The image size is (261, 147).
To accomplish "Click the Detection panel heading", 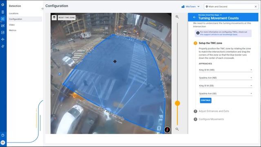I will coord(15,6).
